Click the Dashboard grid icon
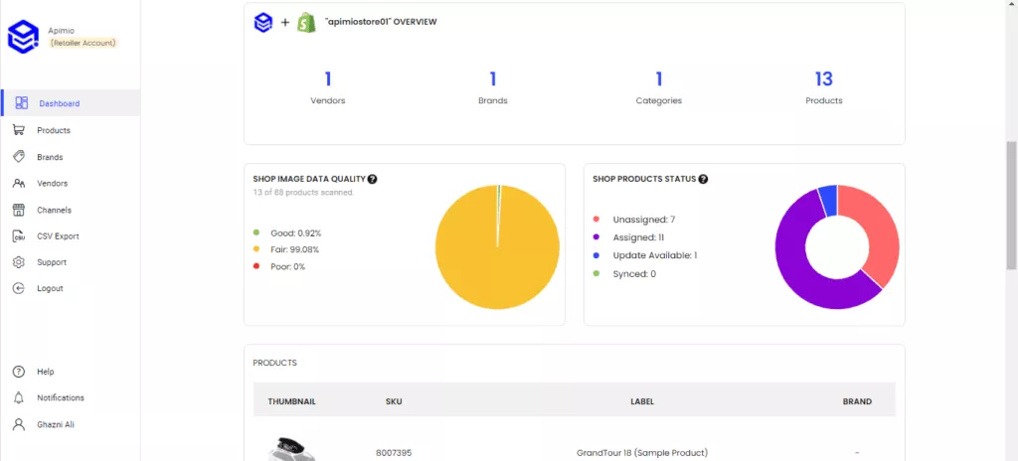This screenshot has height=461, width=1018. (x=22, y=103)
